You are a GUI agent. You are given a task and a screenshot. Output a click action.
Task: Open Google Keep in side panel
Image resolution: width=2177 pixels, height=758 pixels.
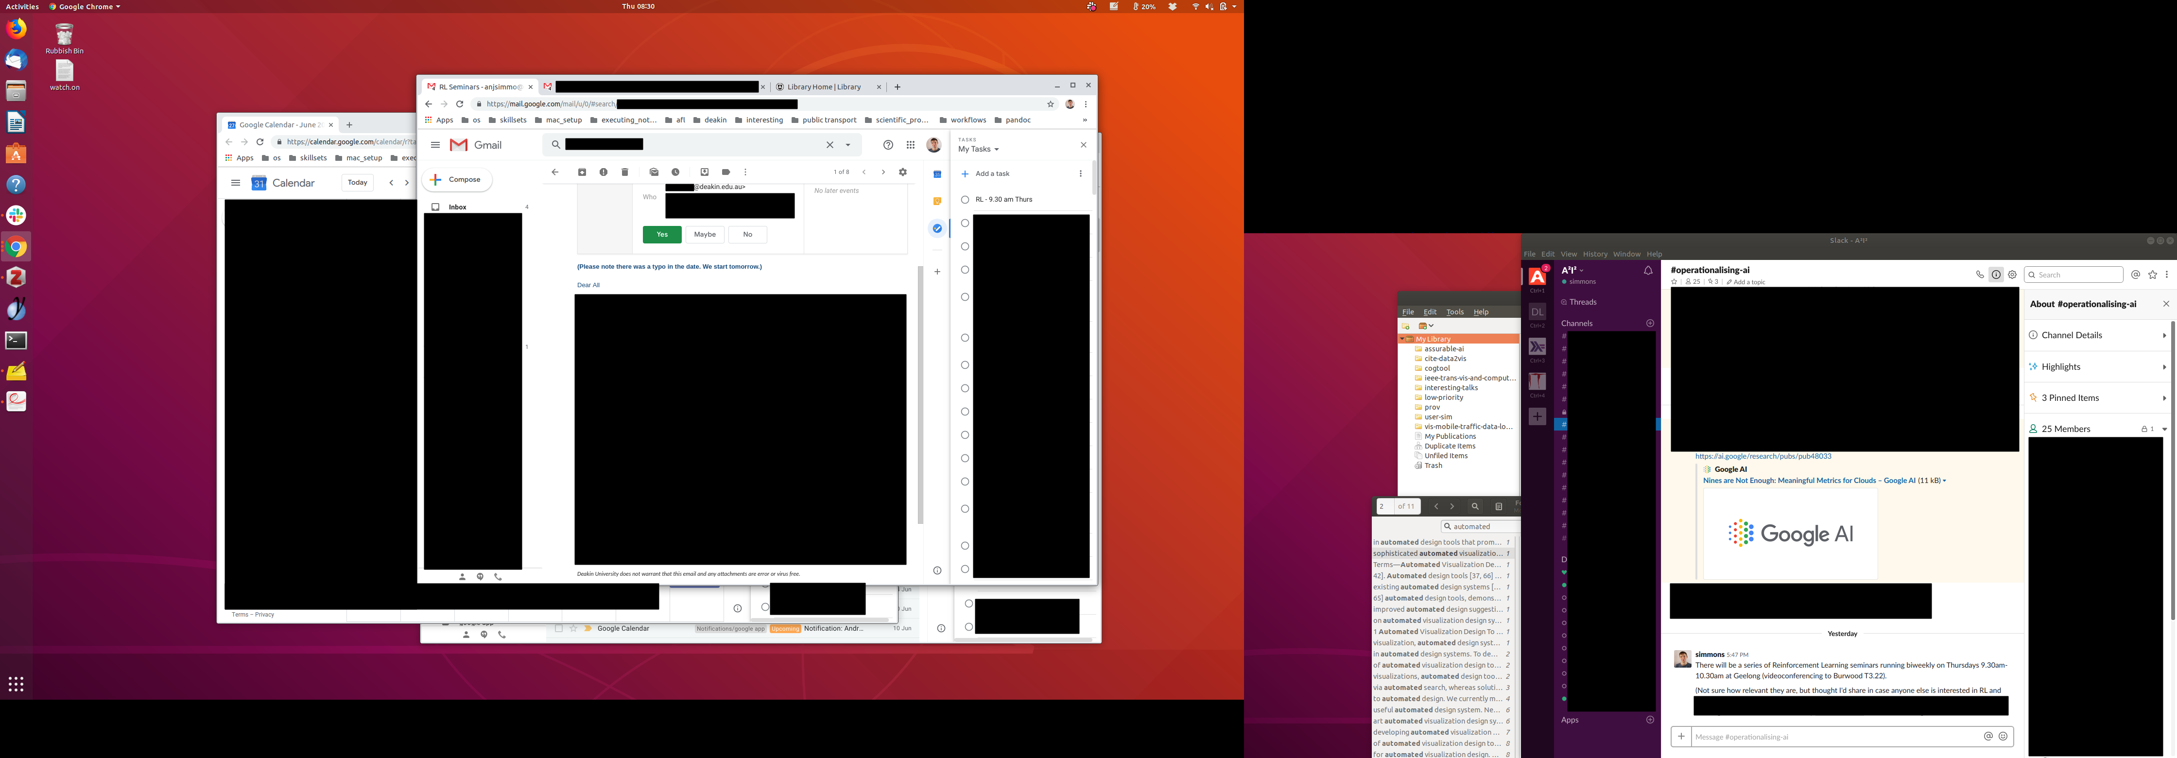point(937,201)
